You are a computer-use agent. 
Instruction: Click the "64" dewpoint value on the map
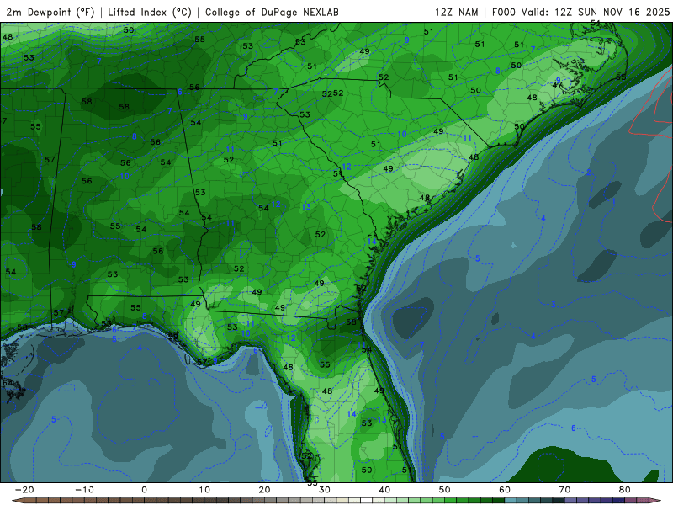coord(8,383)
